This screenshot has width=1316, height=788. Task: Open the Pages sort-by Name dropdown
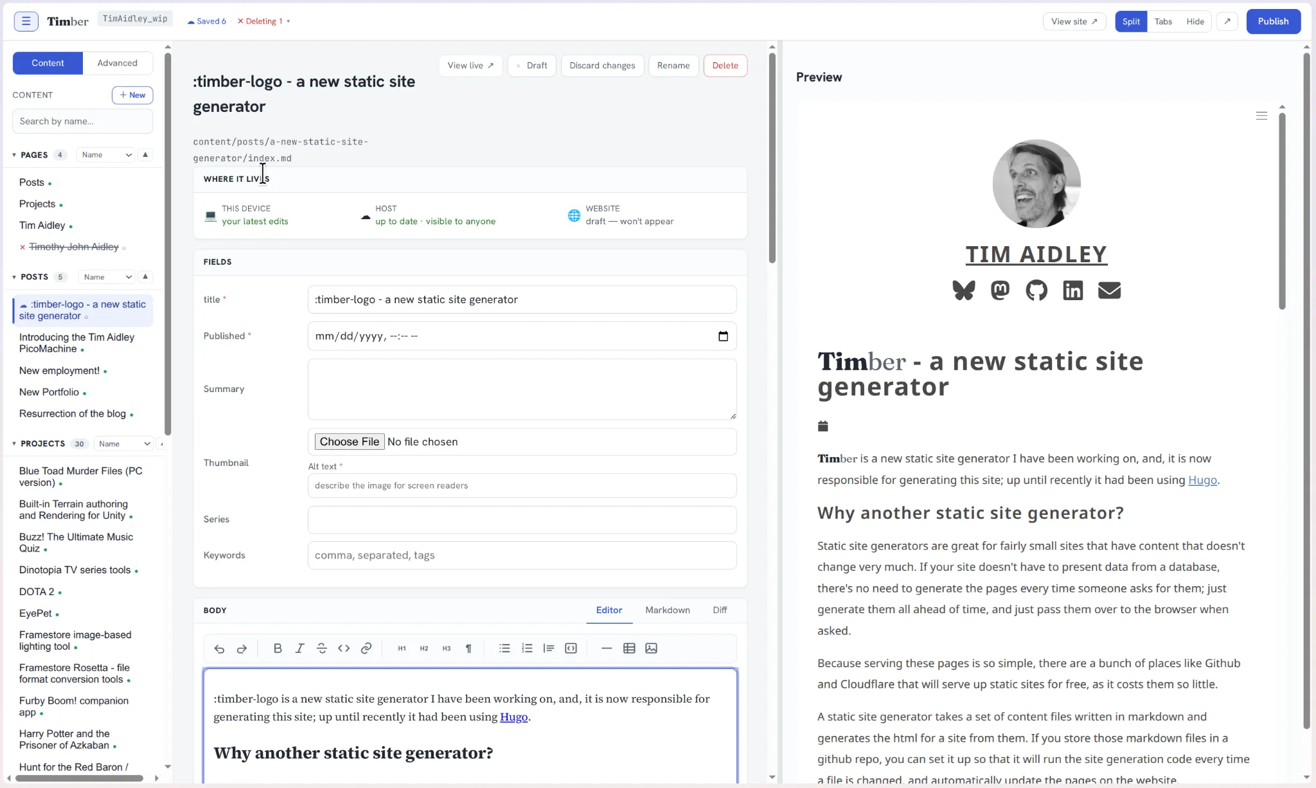pyautogui.click(x=106, y=155)
